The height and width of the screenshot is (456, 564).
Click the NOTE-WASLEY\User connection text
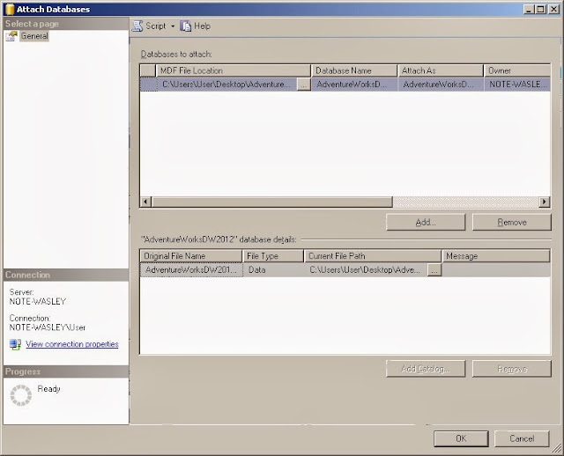pos(48,327)
